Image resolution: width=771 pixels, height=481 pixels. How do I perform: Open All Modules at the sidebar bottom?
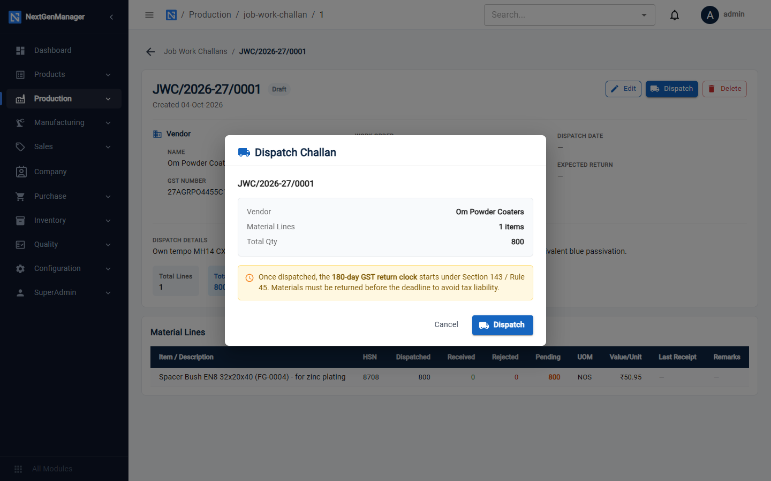[x=64, y=469]
